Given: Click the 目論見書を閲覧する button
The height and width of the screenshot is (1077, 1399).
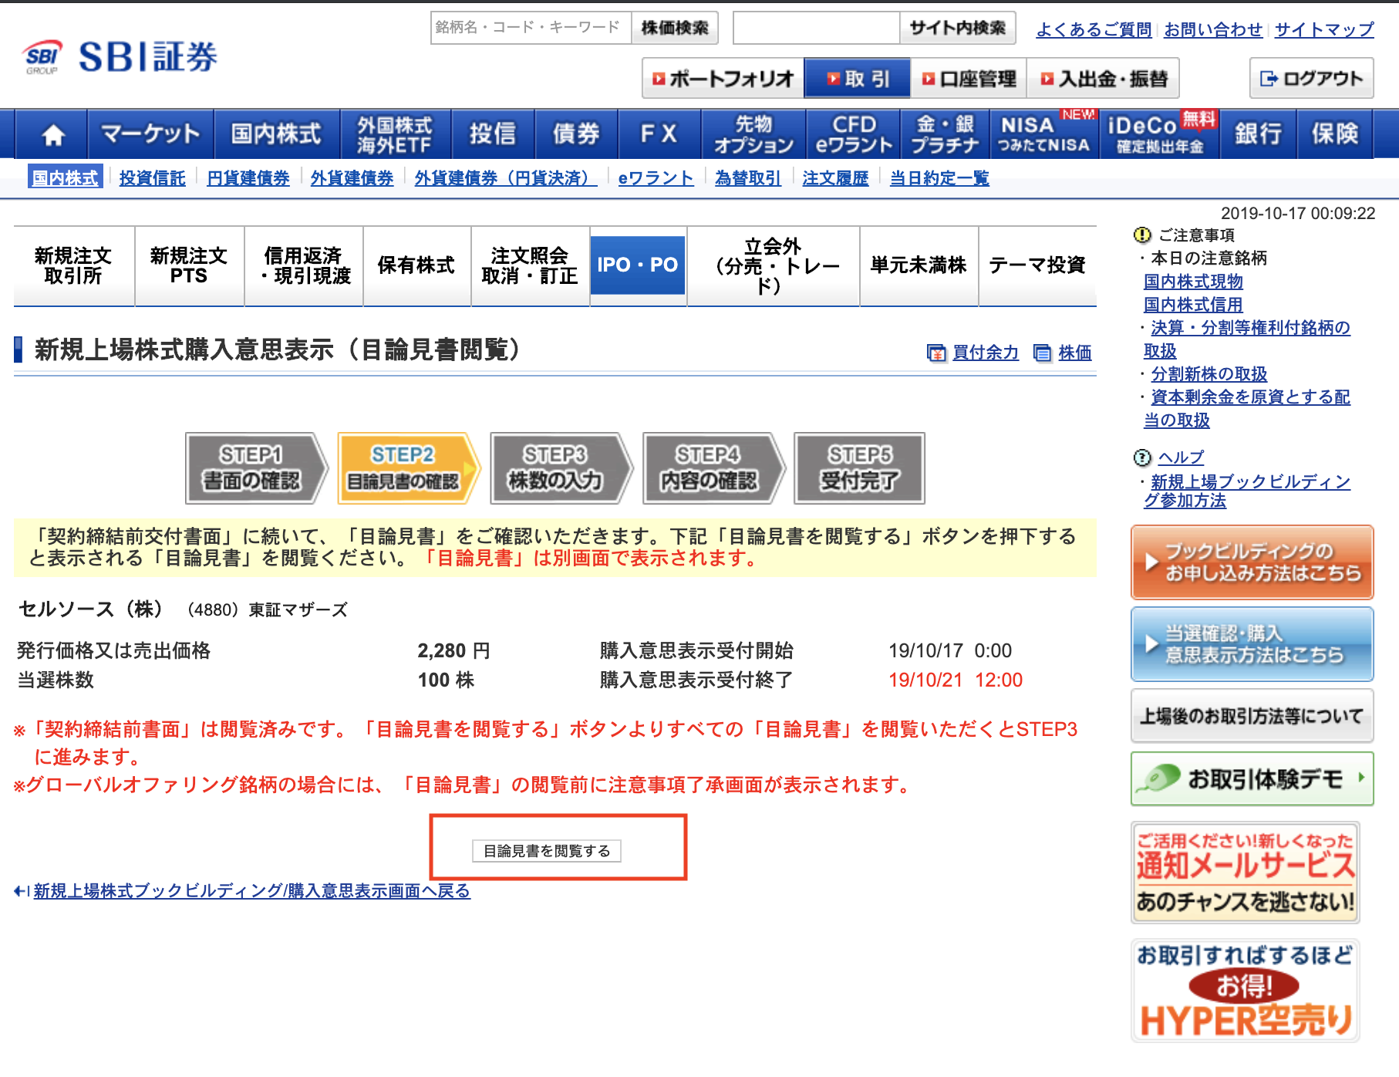Looking at the screenshot, I should pos(547,851).
